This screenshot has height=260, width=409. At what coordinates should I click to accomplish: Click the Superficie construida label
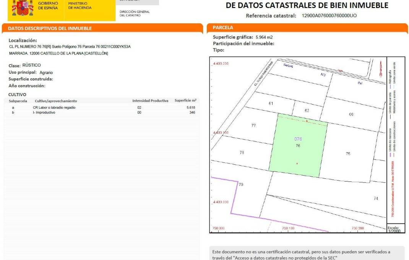[31, 79]
